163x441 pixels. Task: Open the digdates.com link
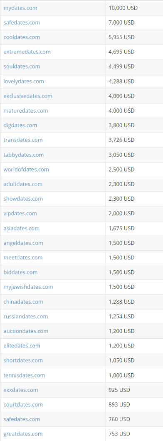pyautogui.click(x=20, y=125)
